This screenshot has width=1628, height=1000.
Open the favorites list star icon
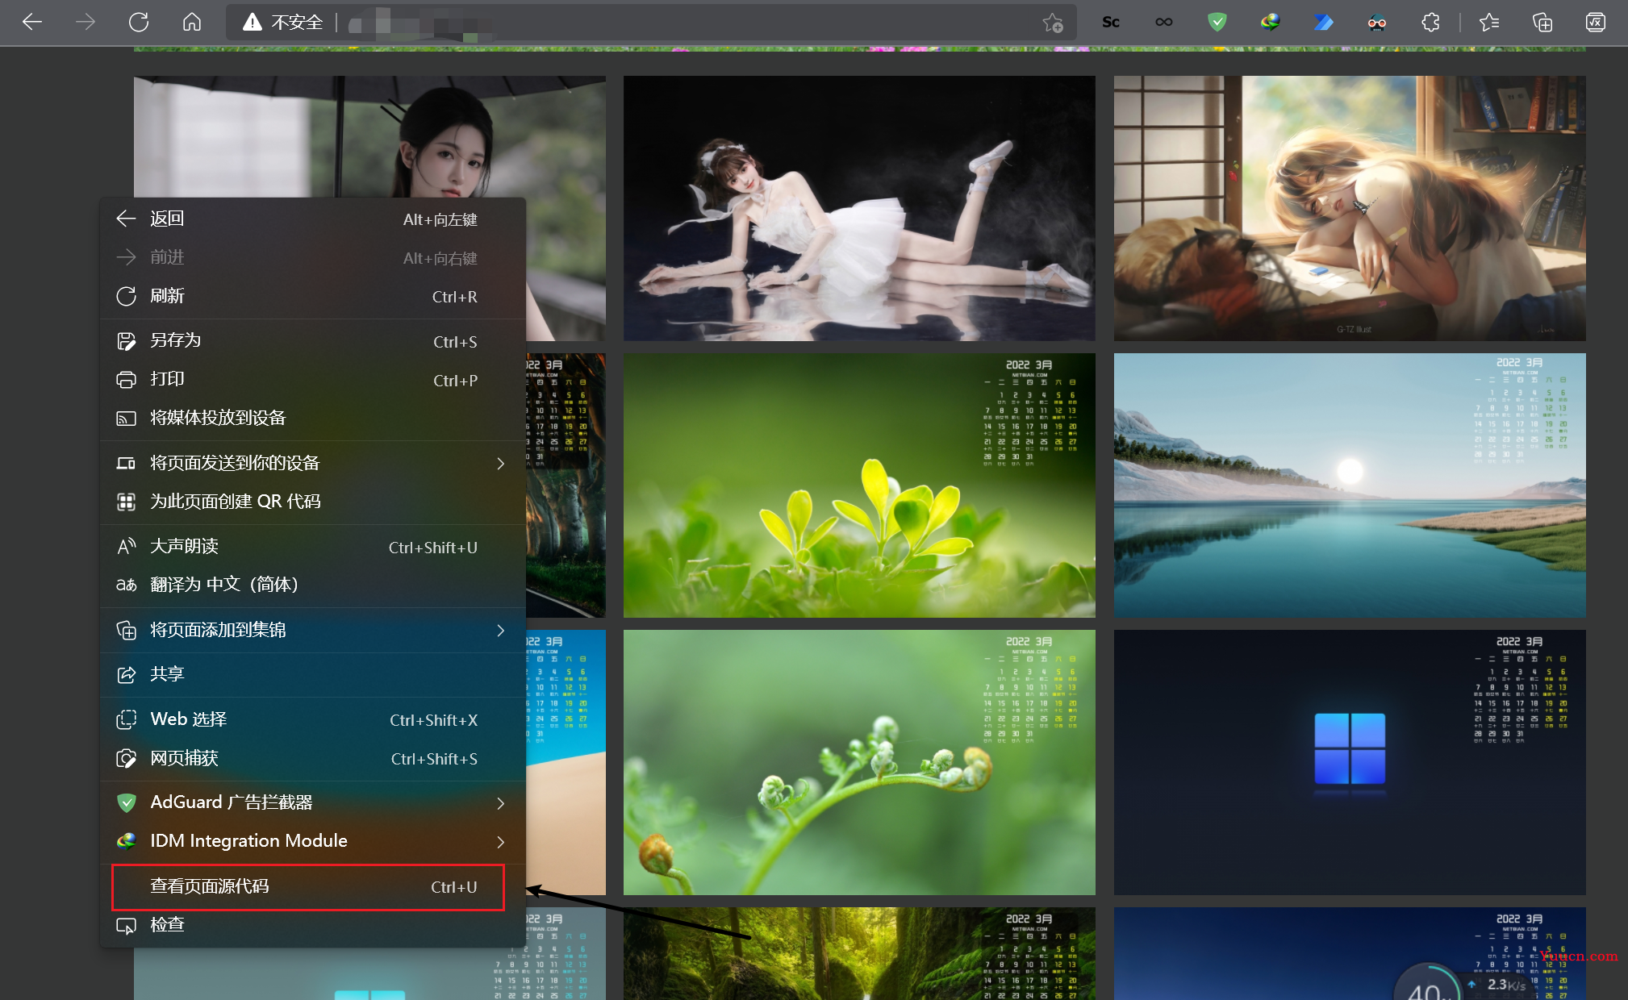pyautogui.click(x=1489, y=23)
